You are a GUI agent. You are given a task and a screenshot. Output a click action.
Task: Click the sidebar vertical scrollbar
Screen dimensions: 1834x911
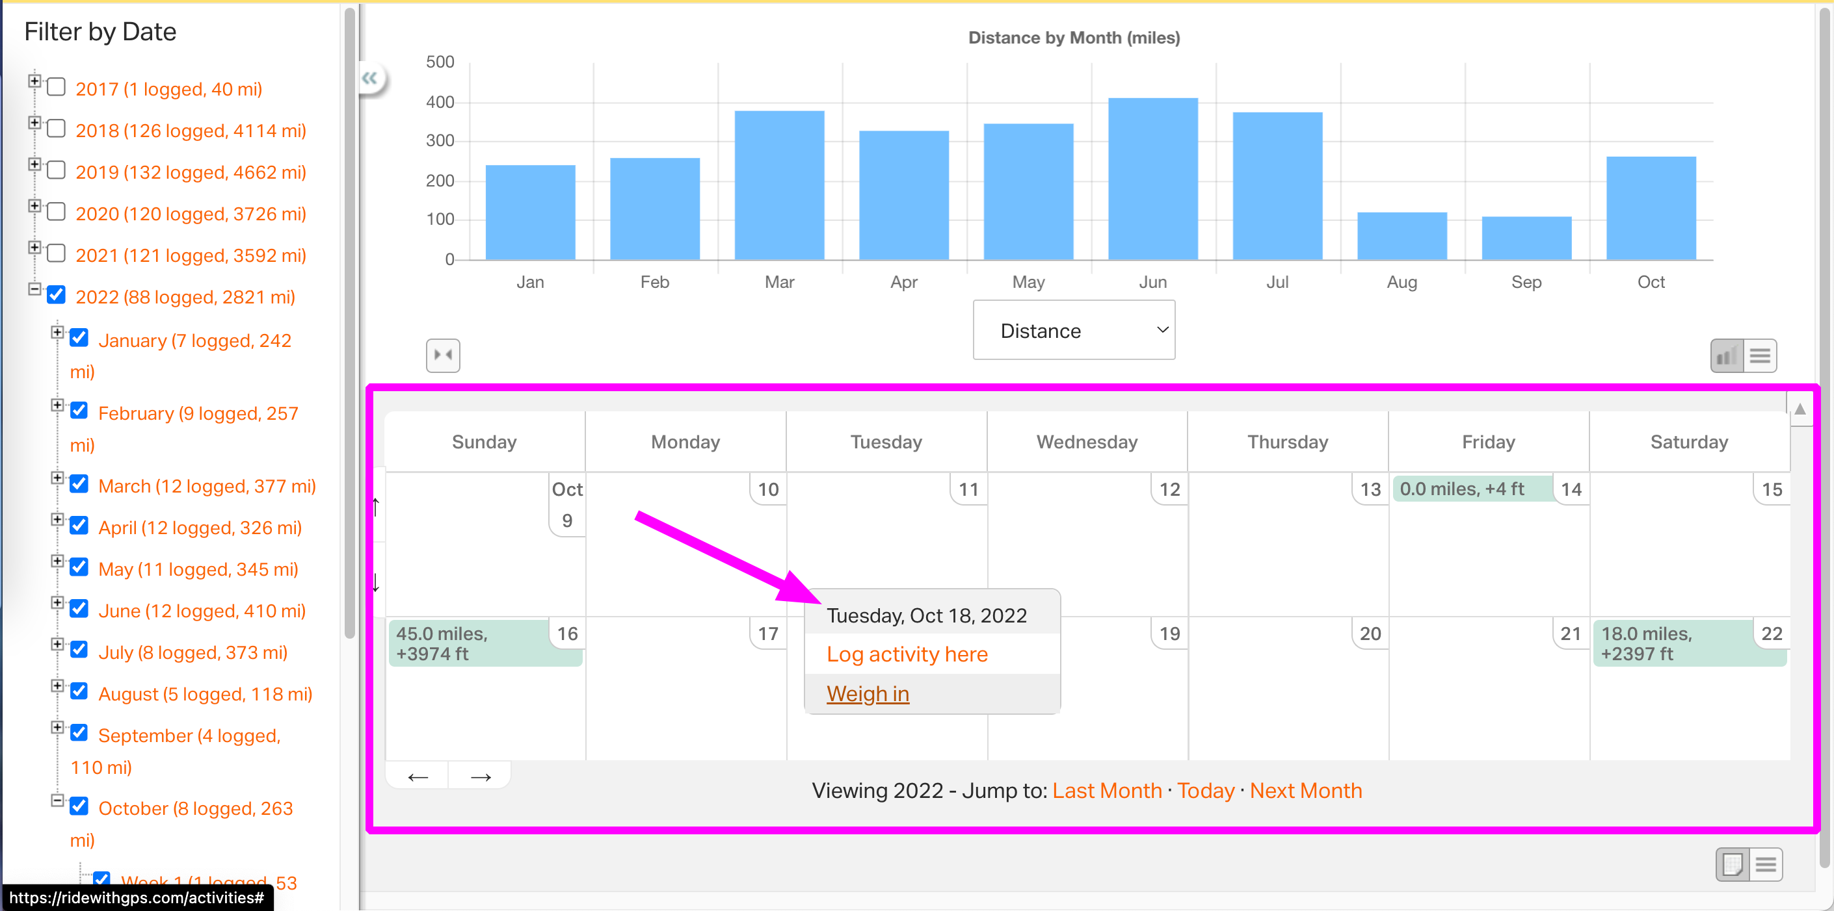350,320
